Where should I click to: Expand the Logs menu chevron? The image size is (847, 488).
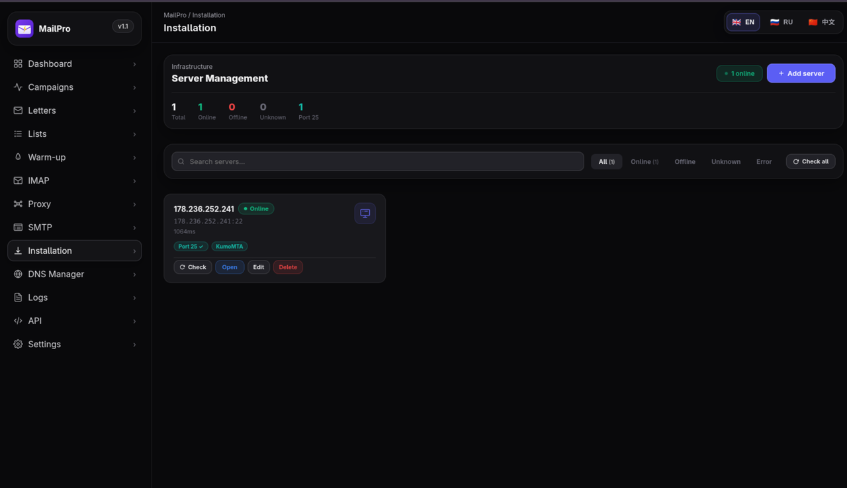point(134,298)
